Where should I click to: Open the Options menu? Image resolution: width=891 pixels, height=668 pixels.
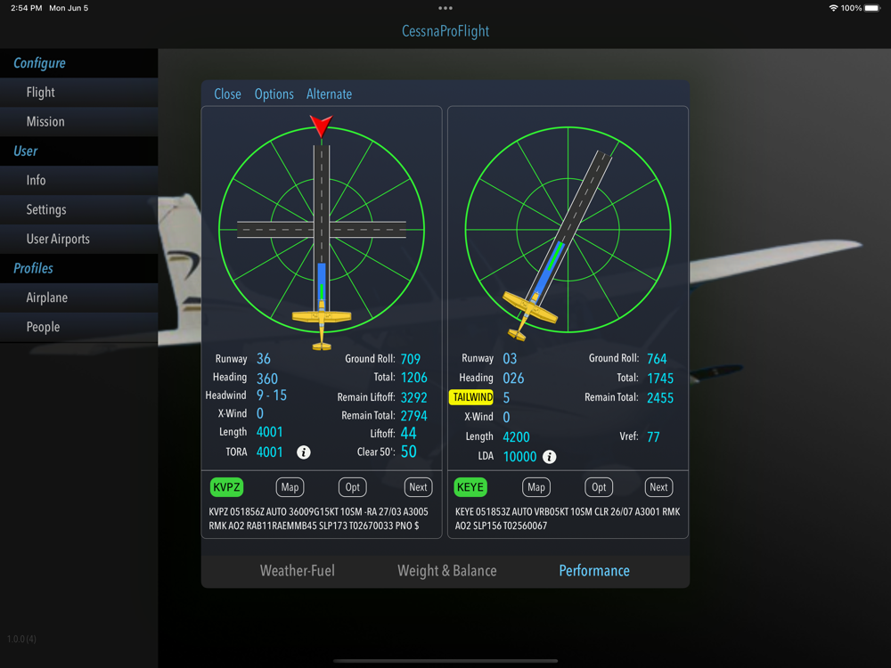(274, 94)
